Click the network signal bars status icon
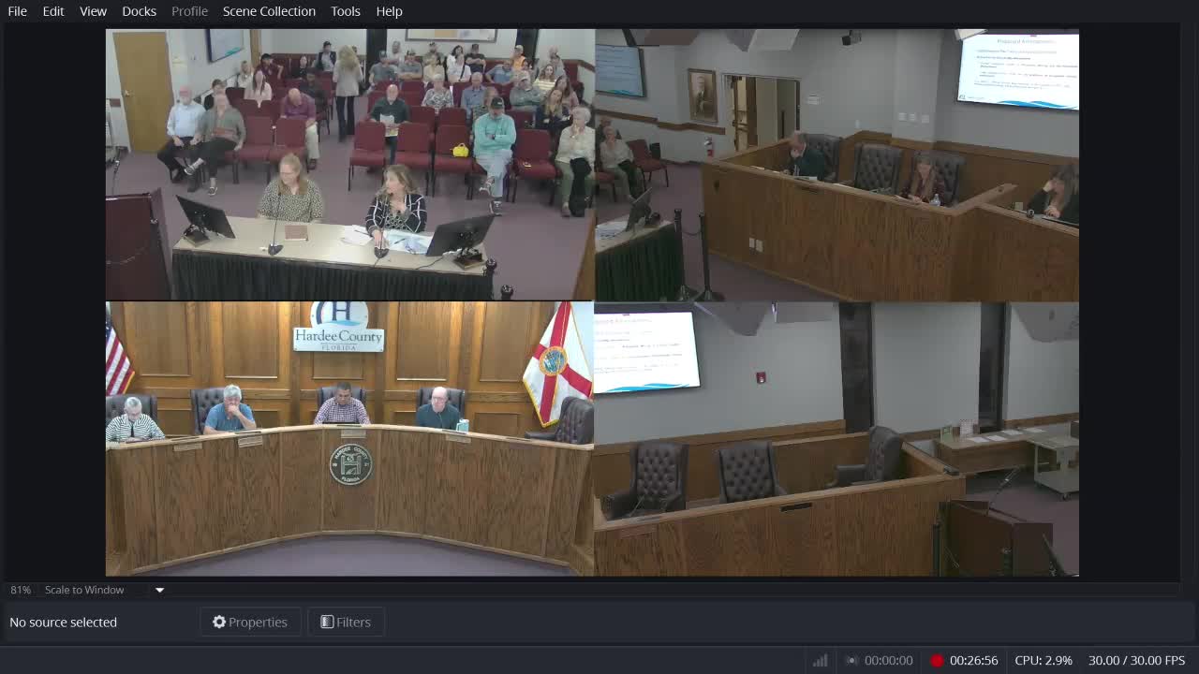The width and height of the screenshot is (1199, 674). coord(821,660)
